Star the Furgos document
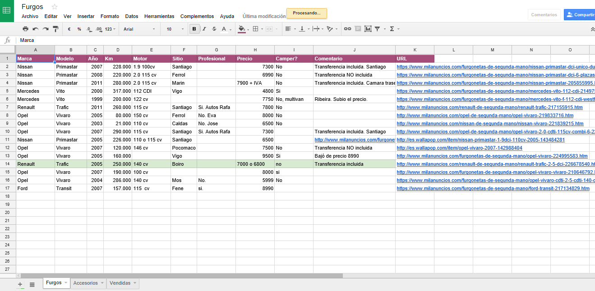Screen dimensions: 595x291 55,7
